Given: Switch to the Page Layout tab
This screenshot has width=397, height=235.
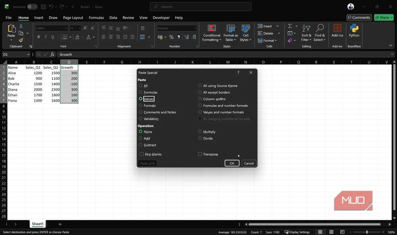Looking at the screenshot, I should point(73,18).
